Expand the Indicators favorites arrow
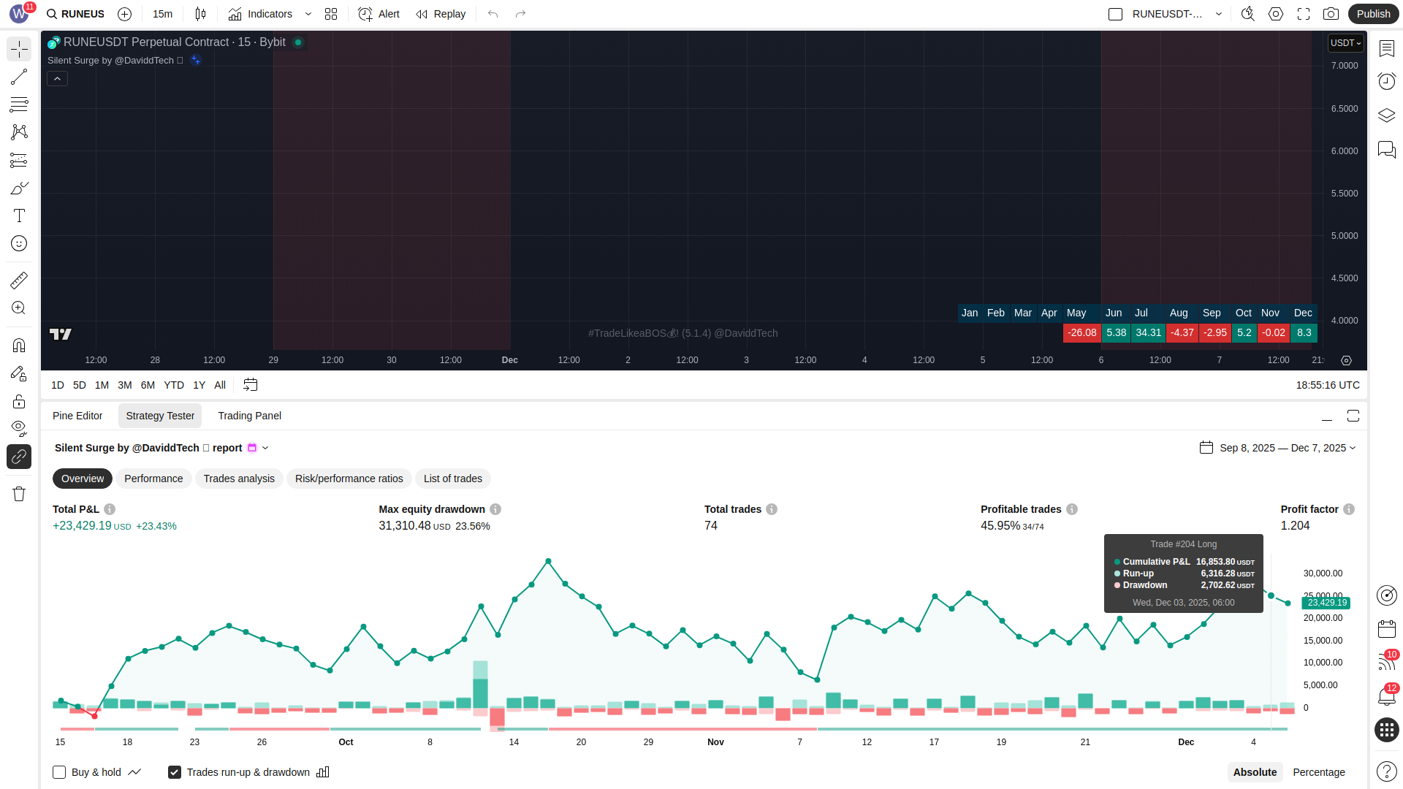 coord(308,14)
